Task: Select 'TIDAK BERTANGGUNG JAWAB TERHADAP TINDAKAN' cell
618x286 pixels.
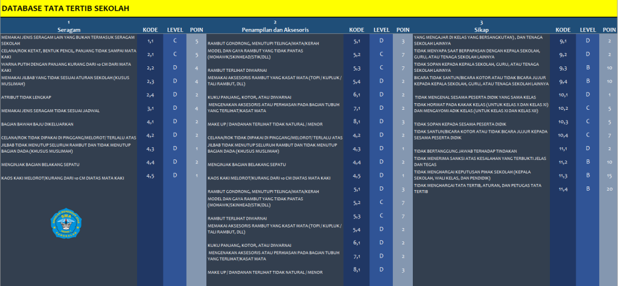Action: tap(482, 148)
